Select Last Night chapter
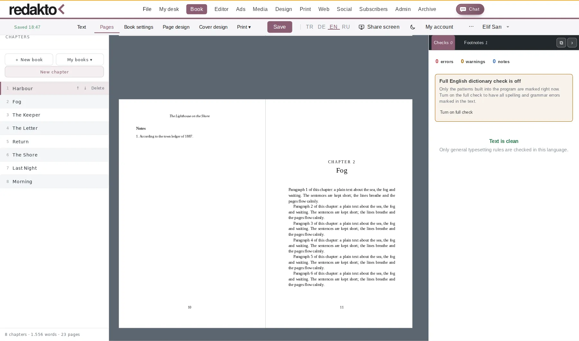Image resolution: width=579 pixels, height=341 pixels. pyautogui.click(x=54, y=168)
